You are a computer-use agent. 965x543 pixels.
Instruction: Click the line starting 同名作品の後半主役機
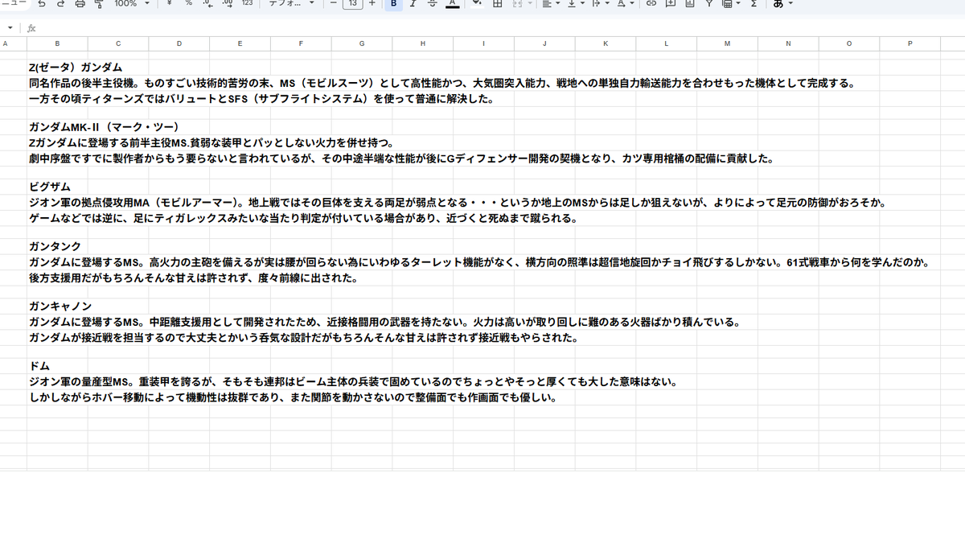point(442,83)
